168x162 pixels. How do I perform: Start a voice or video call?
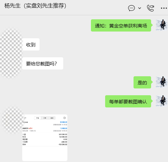(x=150, y=8)
